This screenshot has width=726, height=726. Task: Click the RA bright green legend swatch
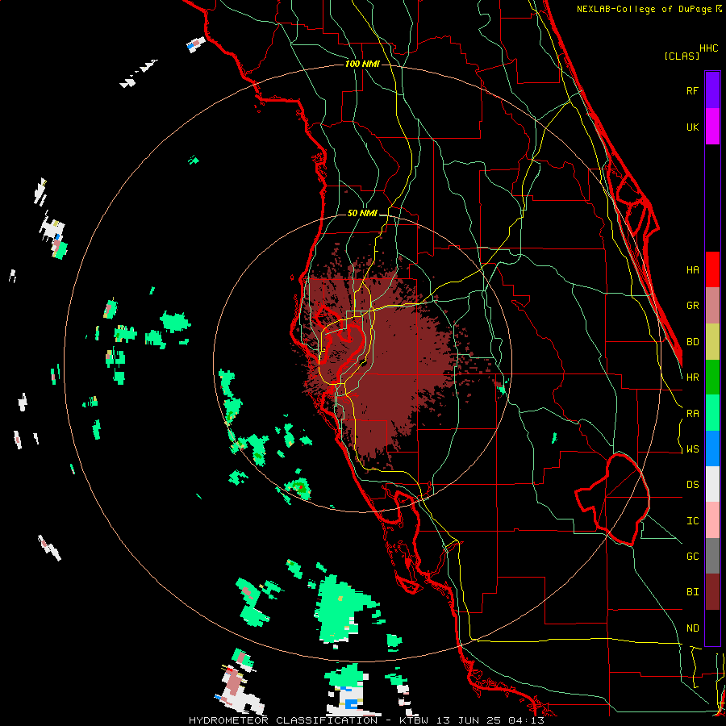(x=712, y=413)
